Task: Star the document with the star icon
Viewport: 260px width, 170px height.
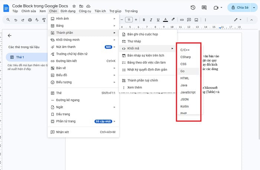Action: tap(74, 6)
